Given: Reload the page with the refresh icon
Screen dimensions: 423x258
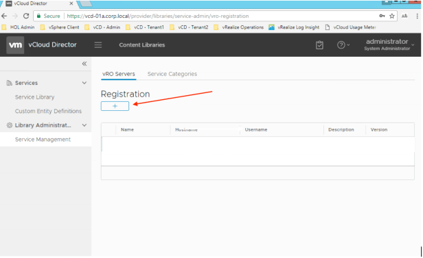Looking at the screenshot, I should pyautogui.click(x=26, y=16).
